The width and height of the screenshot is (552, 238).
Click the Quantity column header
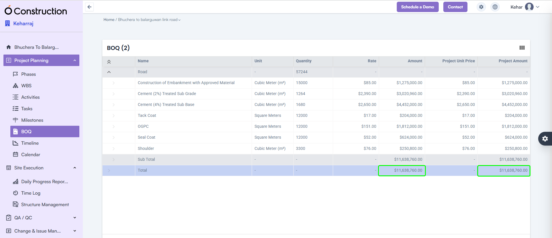pos(304,61)
